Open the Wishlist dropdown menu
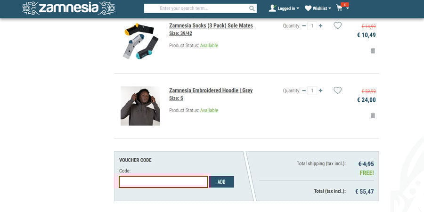424x212 pixels. [318, 8]
